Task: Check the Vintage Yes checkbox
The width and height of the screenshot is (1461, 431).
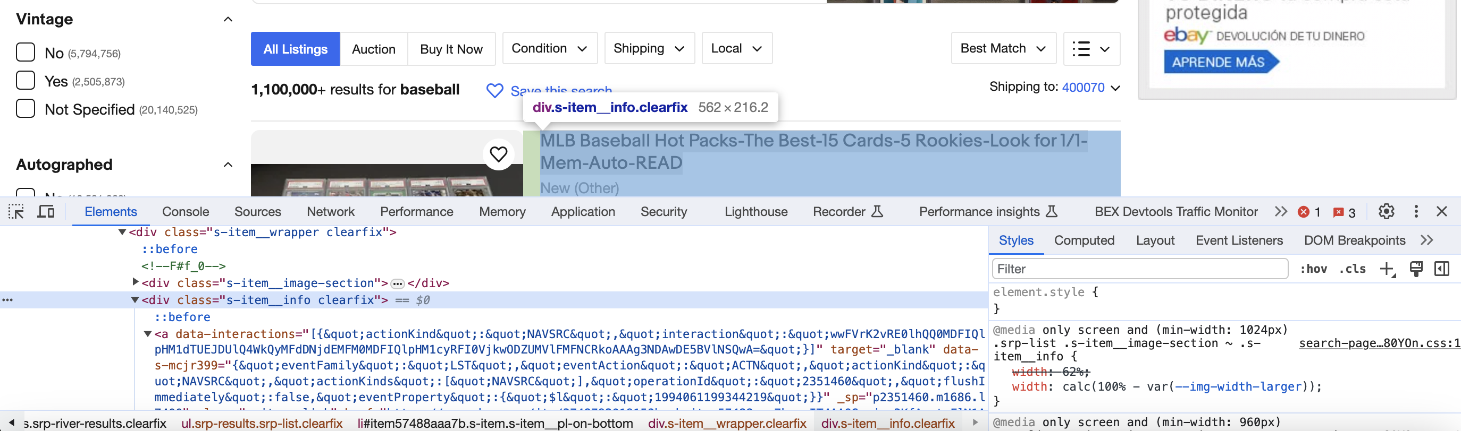Action: (26, 81)
